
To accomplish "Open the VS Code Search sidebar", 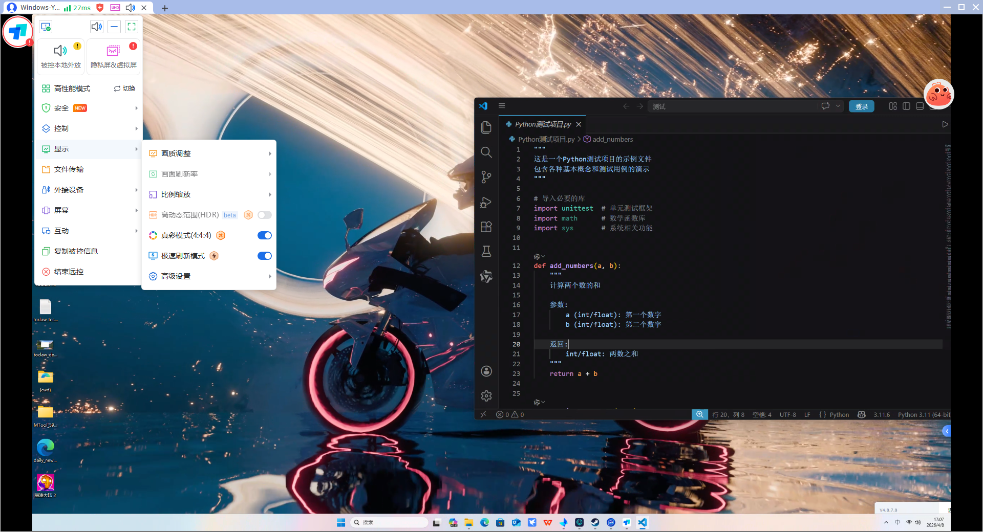I will [x=486, y=152].
